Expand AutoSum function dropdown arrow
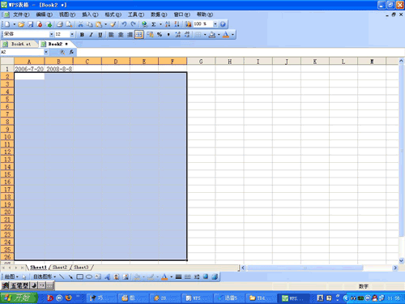The image size is (405, 304). 160,24
